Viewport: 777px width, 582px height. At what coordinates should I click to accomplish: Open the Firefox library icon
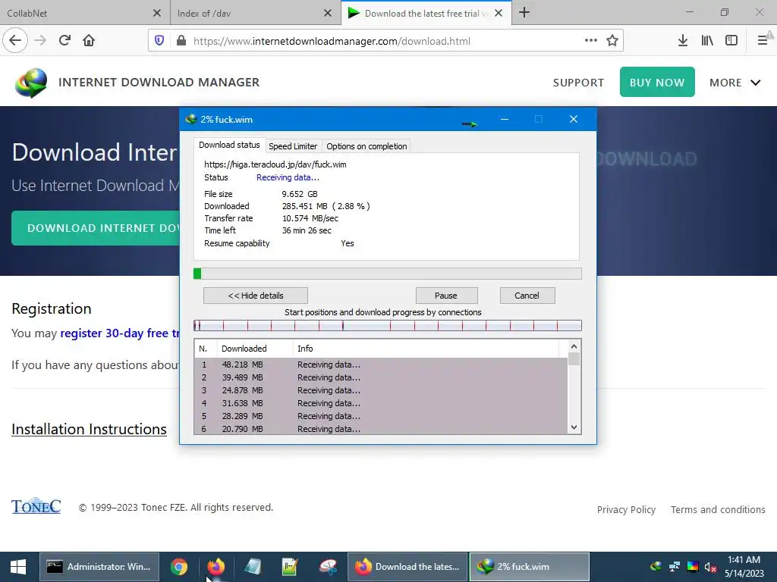click(707, 41)
